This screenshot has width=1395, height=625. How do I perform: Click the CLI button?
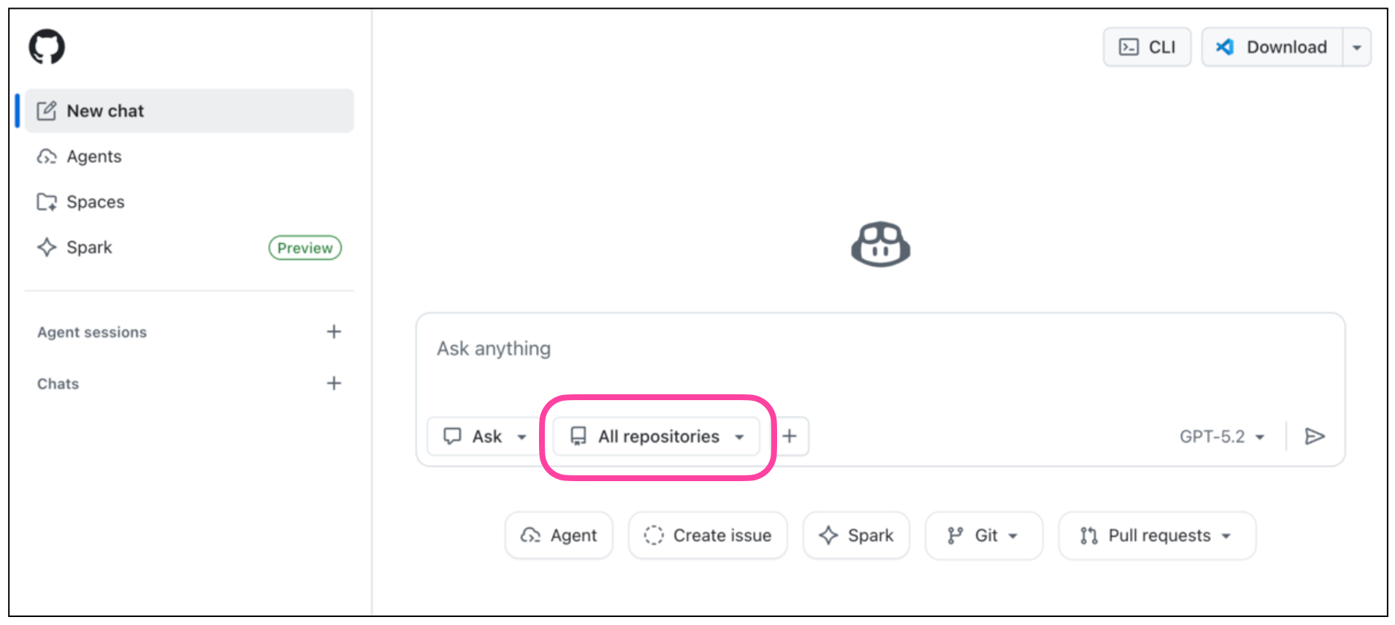tap(1147, 47)
